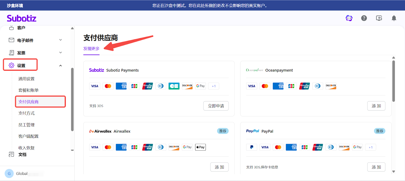Open the chatbot assistant icon
The height and width of the screenshot is (181, 405).
(x=349, y=18)
